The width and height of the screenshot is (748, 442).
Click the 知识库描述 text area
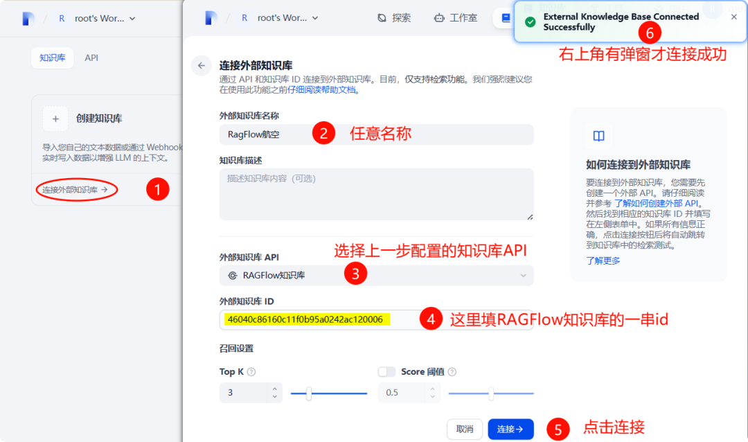click(376, 194)
